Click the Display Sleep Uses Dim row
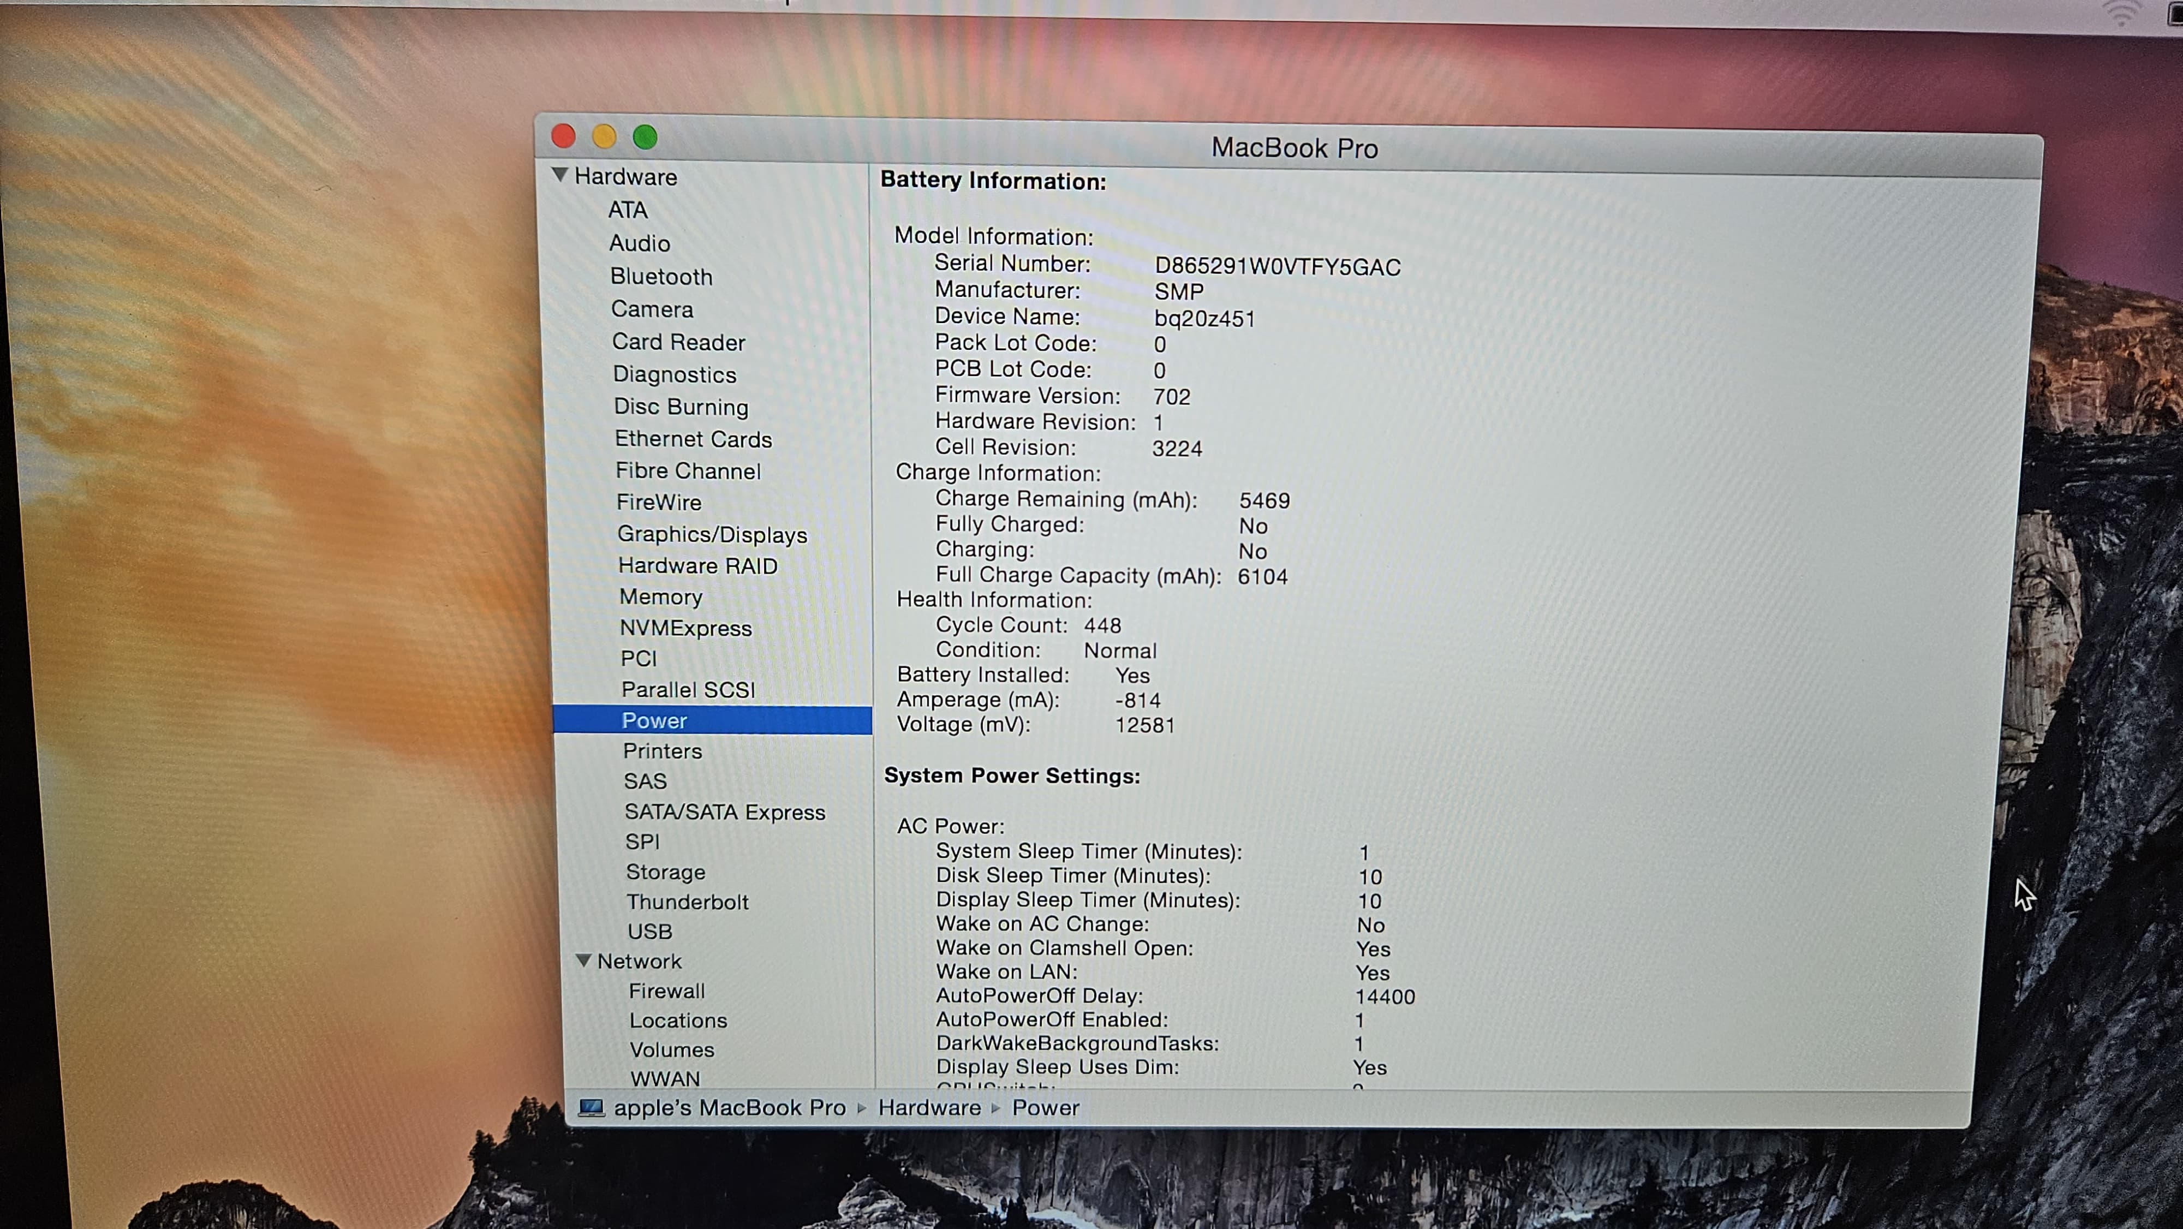2183x1229 pixels. [x=1161, y=1067]
